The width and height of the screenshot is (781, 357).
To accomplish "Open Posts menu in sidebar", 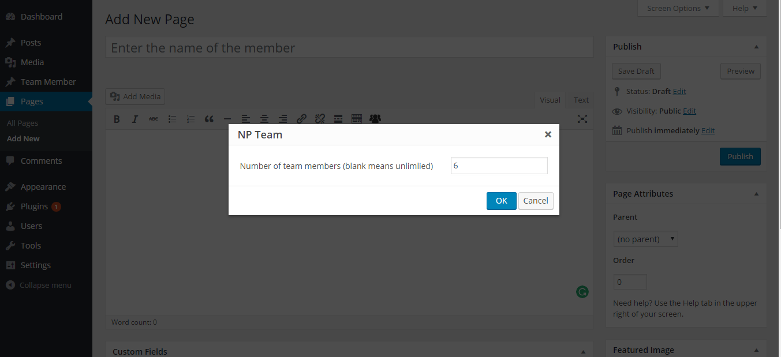I will tap(46, 43).
